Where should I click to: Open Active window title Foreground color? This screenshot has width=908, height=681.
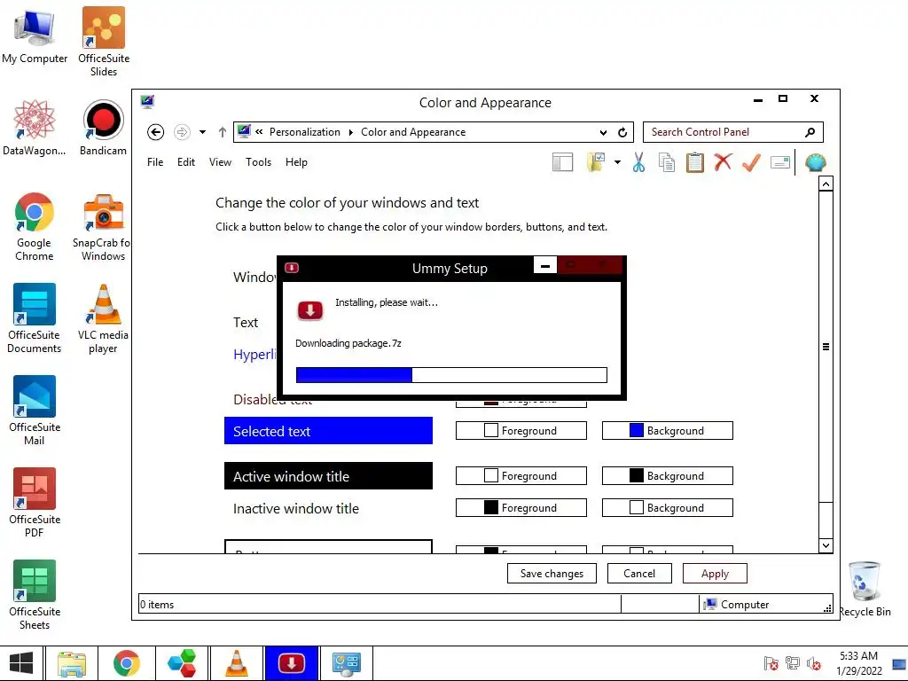pyautogui.click(x=521, y=475)
